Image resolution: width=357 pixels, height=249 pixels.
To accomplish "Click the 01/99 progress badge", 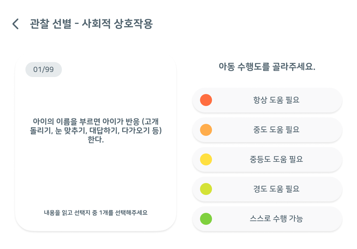I will click(43, 69).
